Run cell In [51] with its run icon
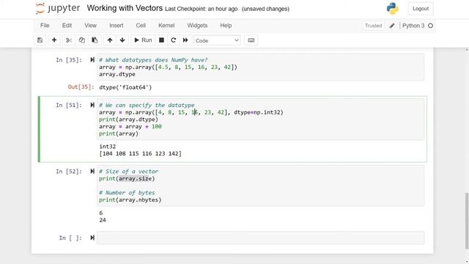 pyautogui.click(x=92, y=105)
